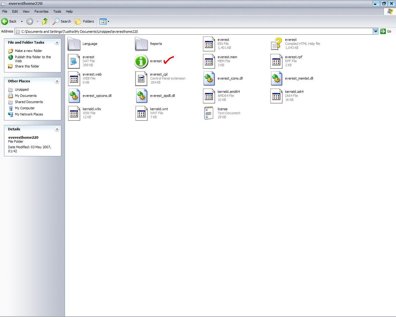The height and width of the screenshot is (317, 396).
Task: Click the 'license' file name text
Action: click(222, 109)
